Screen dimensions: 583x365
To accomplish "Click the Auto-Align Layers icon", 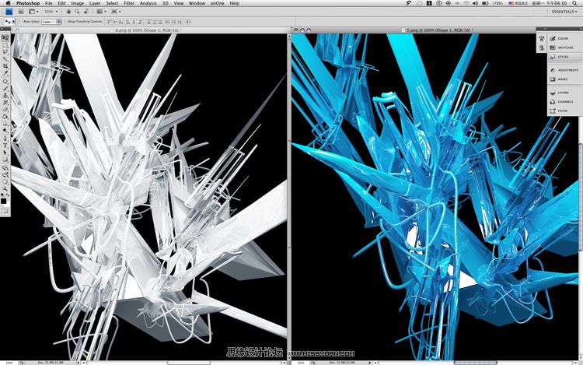I will pos(189,22).
